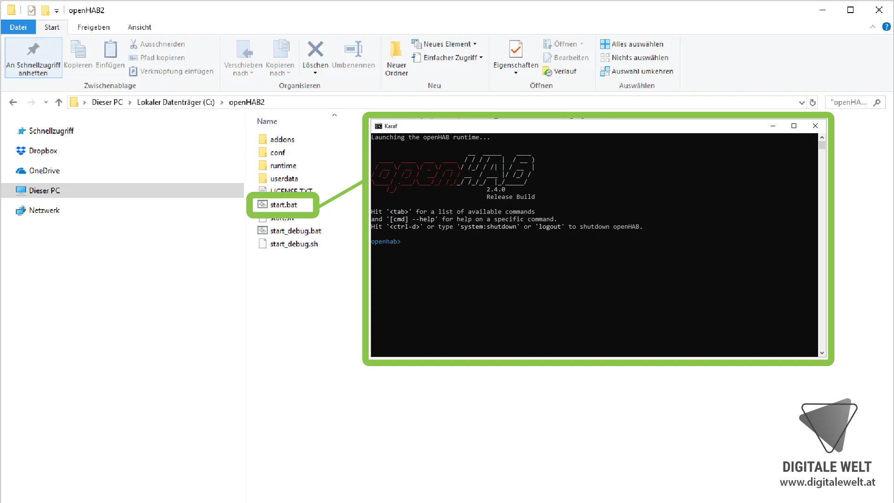Screen dimensions: 894x503
Task: Switch to the Start ribbon tab
Action: (x=52, y=27)
